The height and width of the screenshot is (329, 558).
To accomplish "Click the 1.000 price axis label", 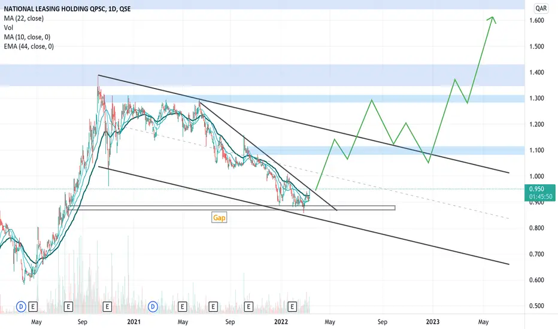I will click(x=536, y=176).
